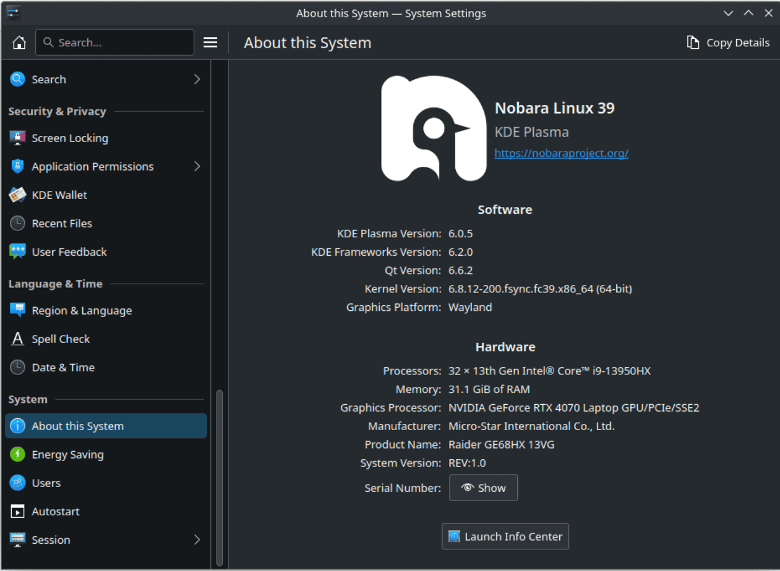
Task: Open the Users settings icon
Action: [17, 483]
